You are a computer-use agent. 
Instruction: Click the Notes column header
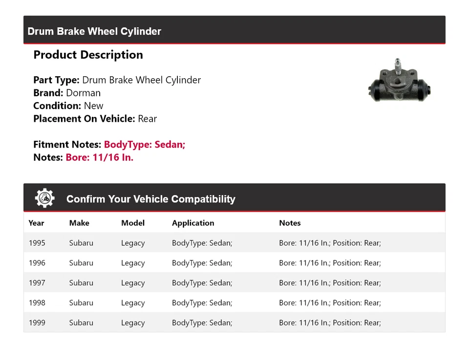pos(290,223)
